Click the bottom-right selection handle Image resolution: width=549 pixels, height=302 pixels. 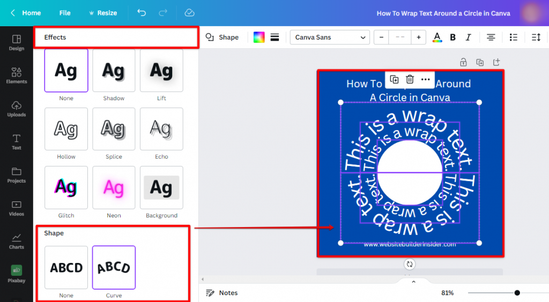(x=479, y=243)
